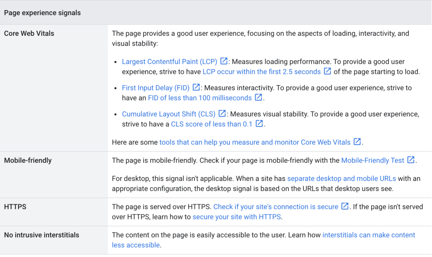The width and height of the screenshot is (432, 257).
Task: Open the Mobile-Friendly Test link
Action: (373, 160)
